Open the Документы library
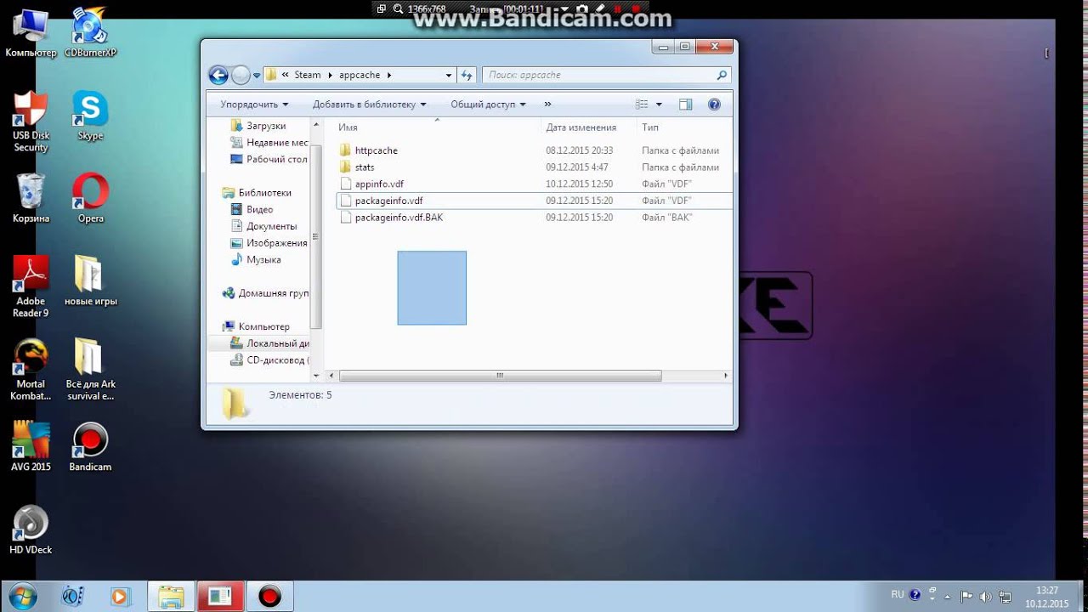The height and width of the screenshot is (612, 1088). tap(264, 226)
